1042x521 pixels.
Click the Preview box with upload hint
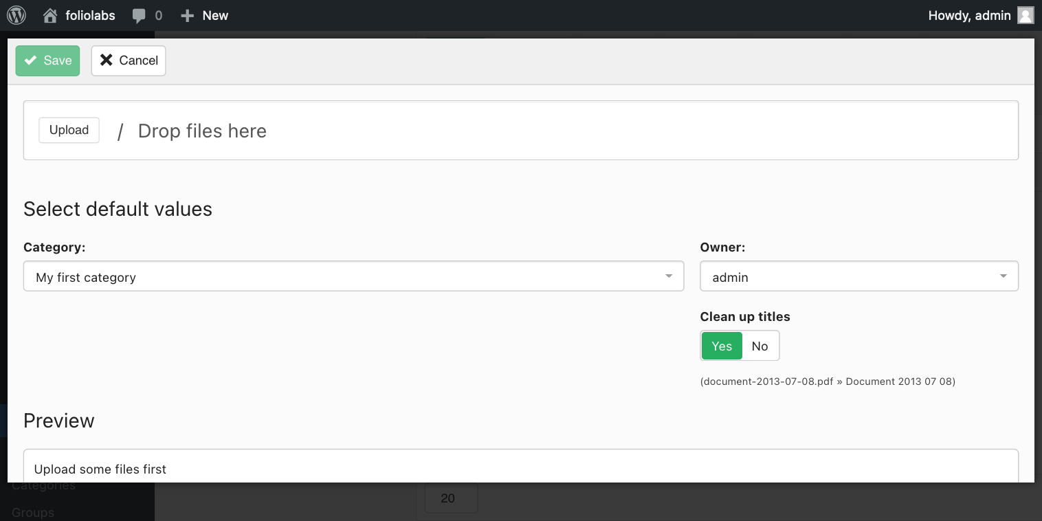(520, 467)
